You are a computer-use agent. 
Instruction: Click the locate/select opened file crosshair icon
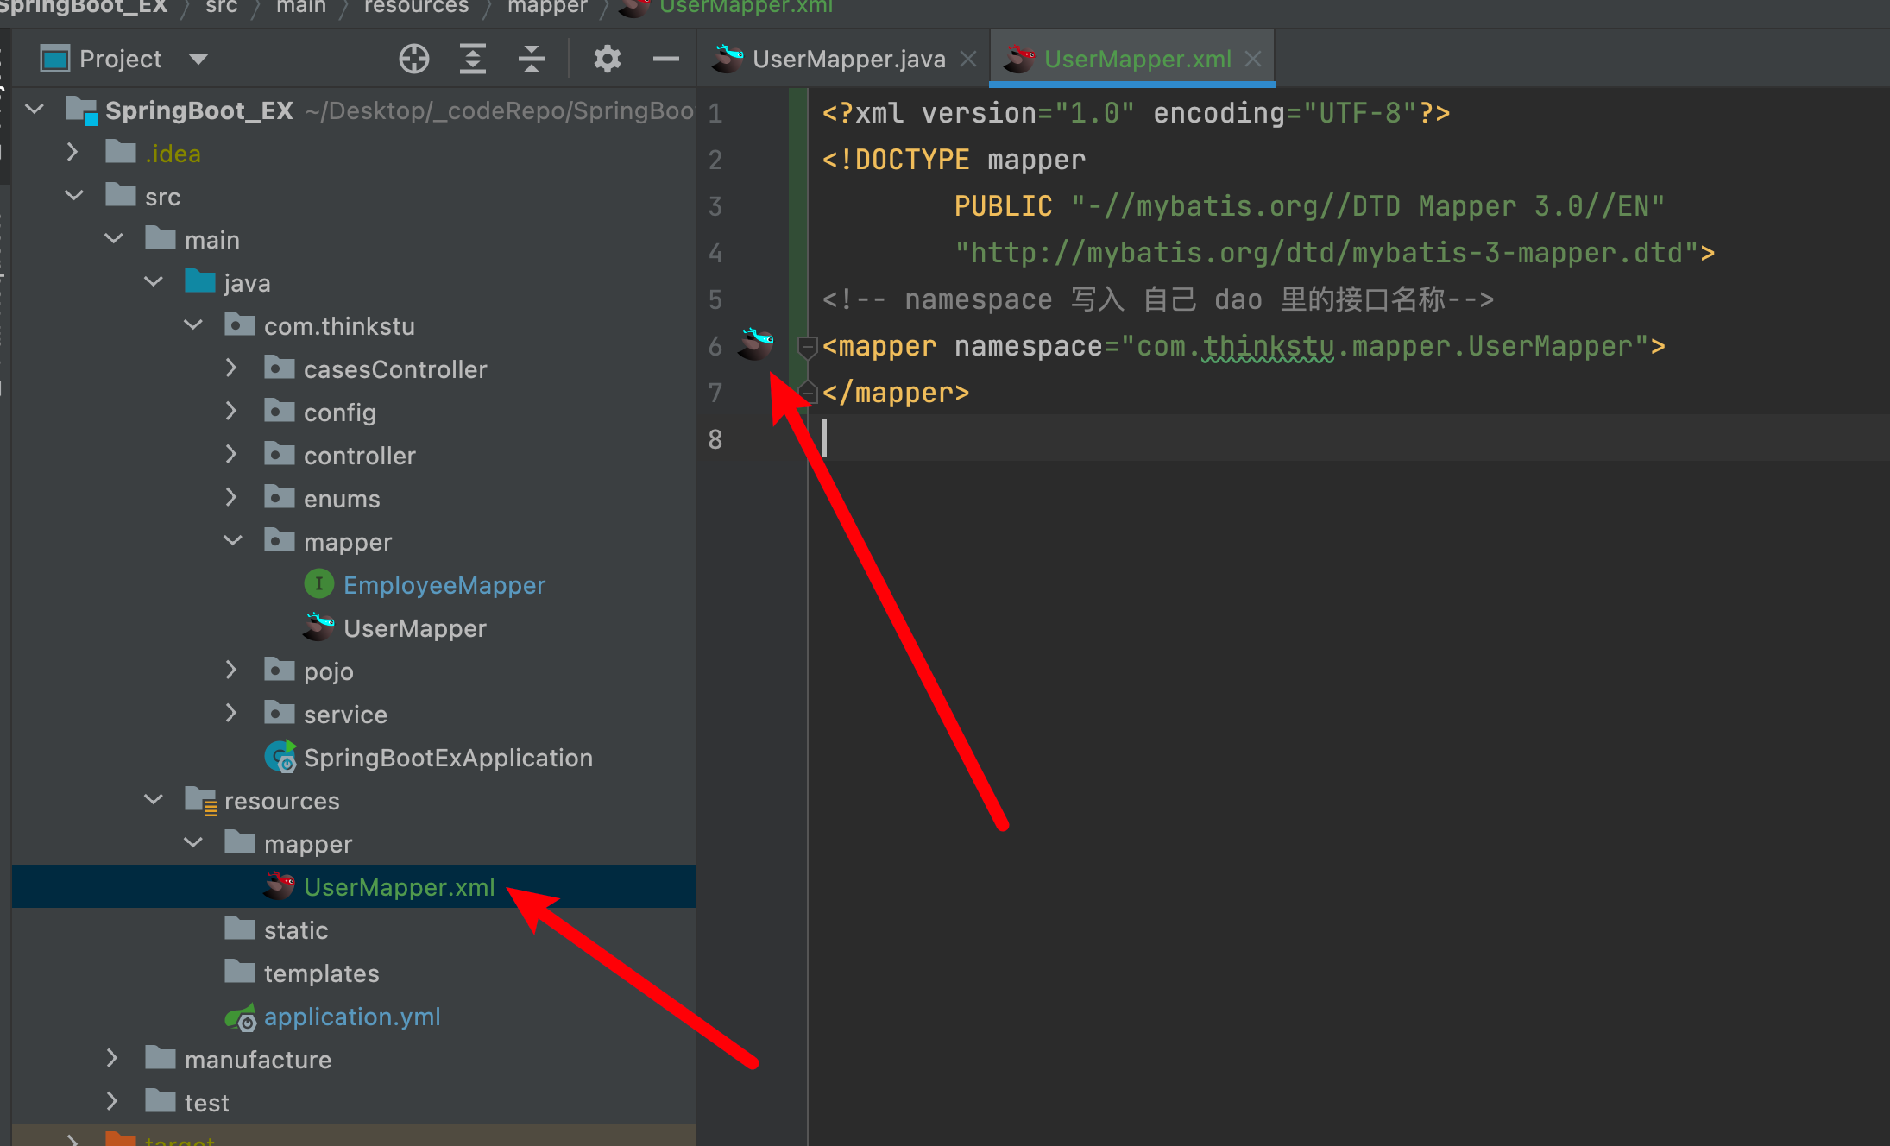click(x=414, y=59)
